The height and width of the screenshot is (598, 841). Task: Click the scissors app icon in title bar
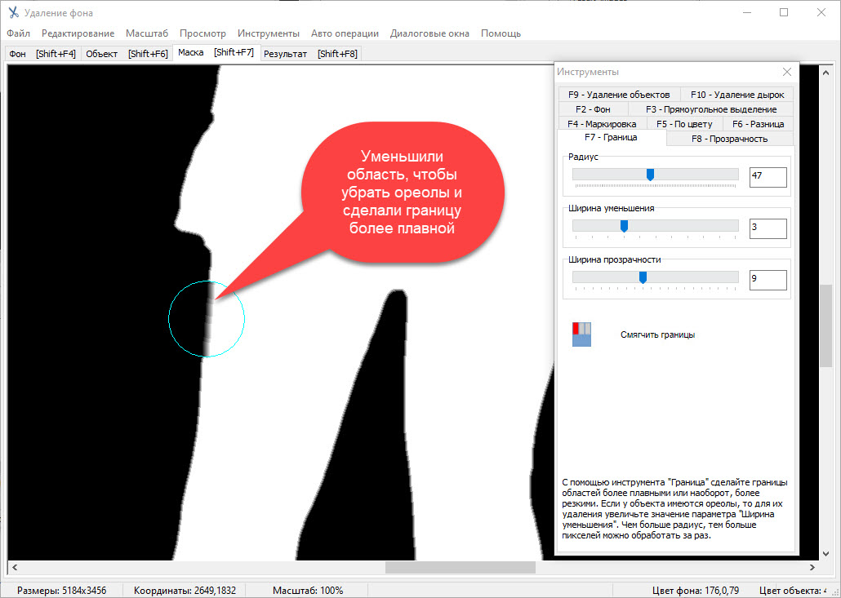click(13, 12)
